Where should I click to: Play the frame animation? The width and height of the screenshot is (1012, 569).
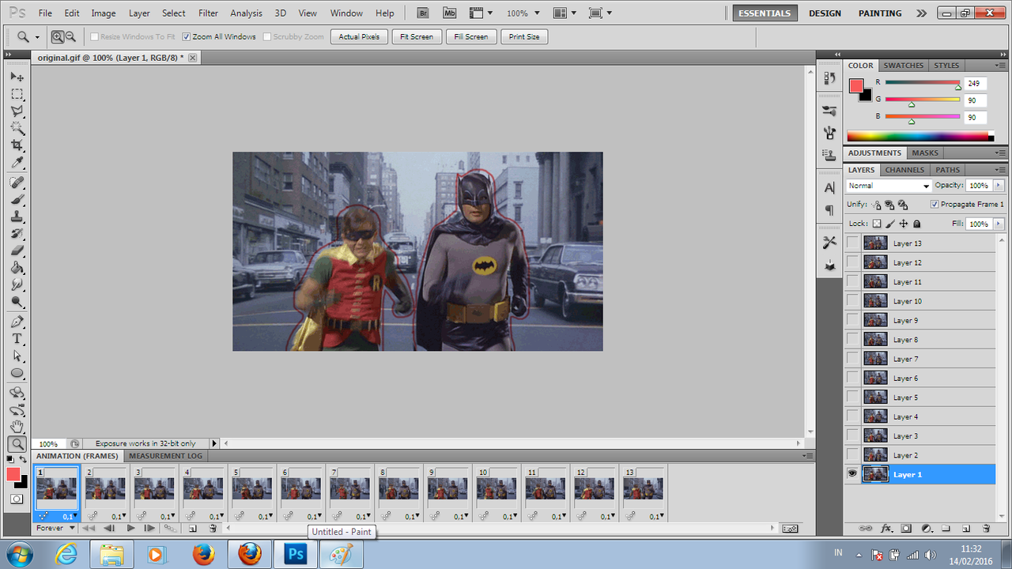(130, 528)
